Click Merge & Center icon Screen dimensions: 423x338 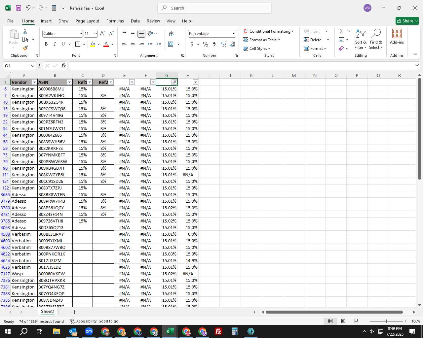click(x=171, y=44)
